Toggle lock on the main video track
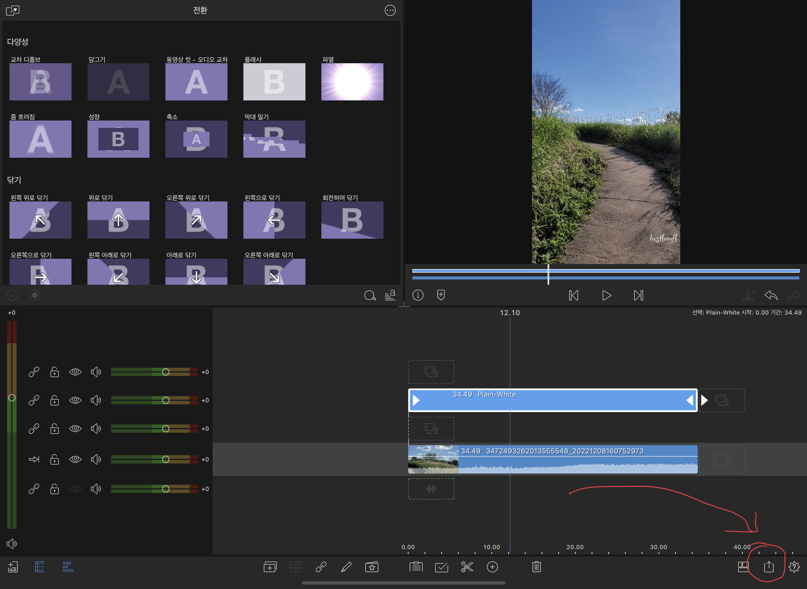Viewport: 807px width, 589px height. (x=55, y=459)
